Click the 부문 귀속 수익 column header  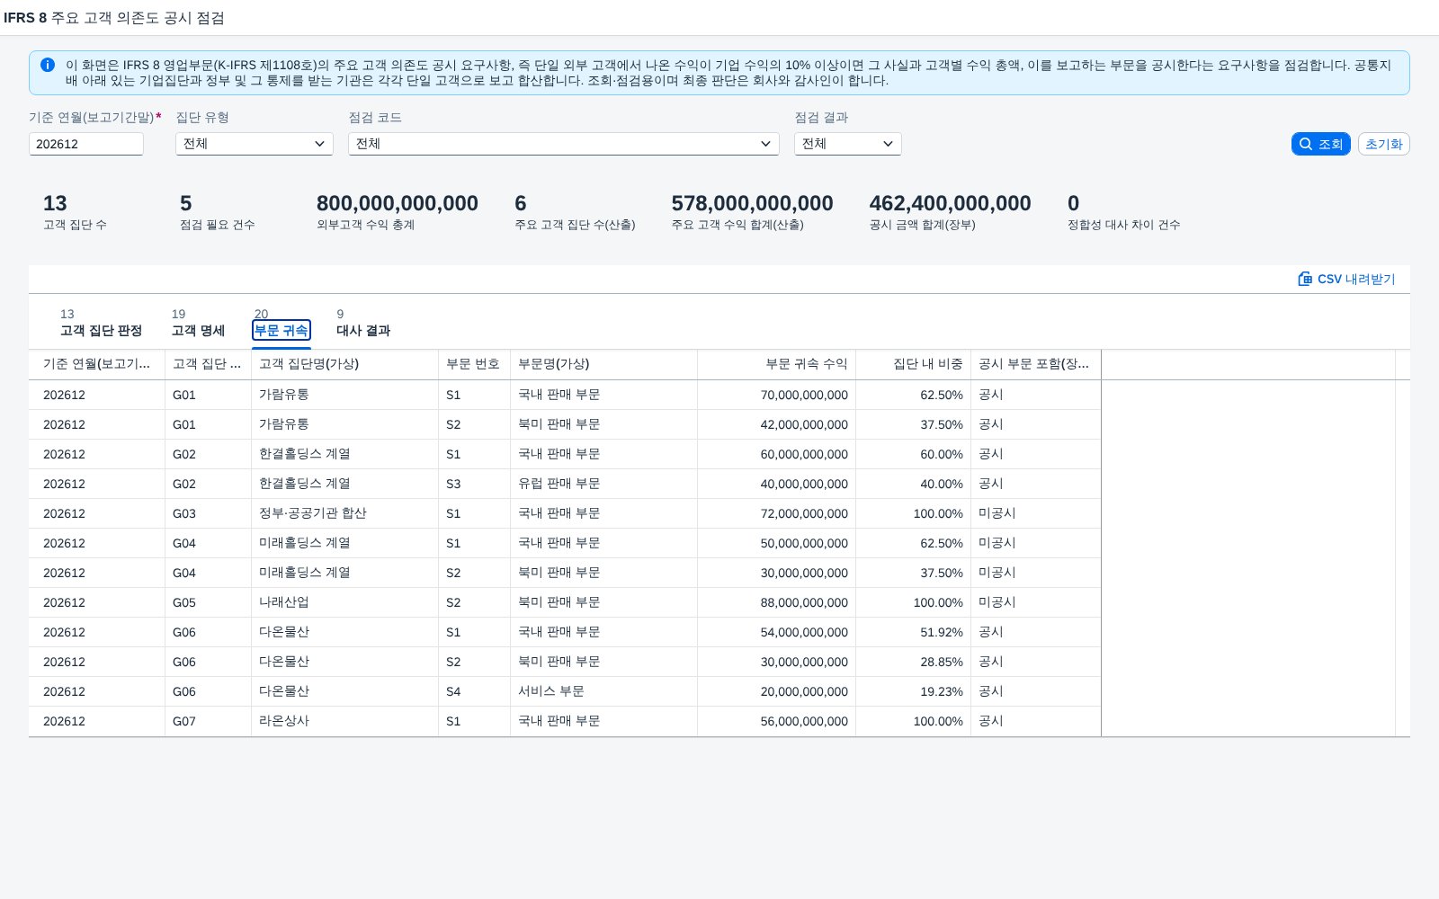[777, 364]
